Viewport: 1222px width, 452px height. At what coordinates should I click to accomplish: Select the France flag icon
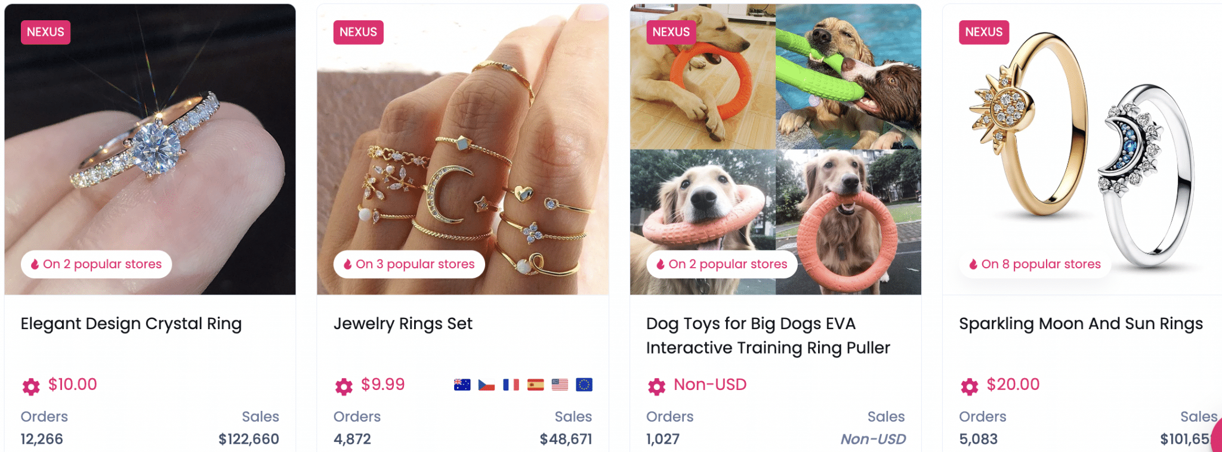point(511,385)
